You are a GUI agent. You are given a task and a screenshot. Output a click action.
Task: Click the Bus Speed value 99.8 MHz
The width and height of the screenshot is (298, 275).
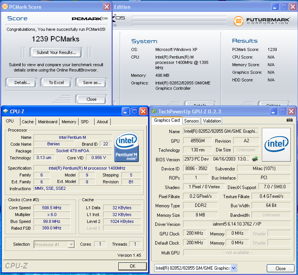coord(52,221)
